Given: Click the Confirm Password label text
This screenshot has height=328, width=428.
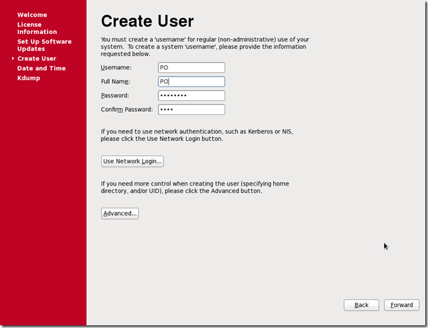Looking at the screenshot, I should coord(127,110).
